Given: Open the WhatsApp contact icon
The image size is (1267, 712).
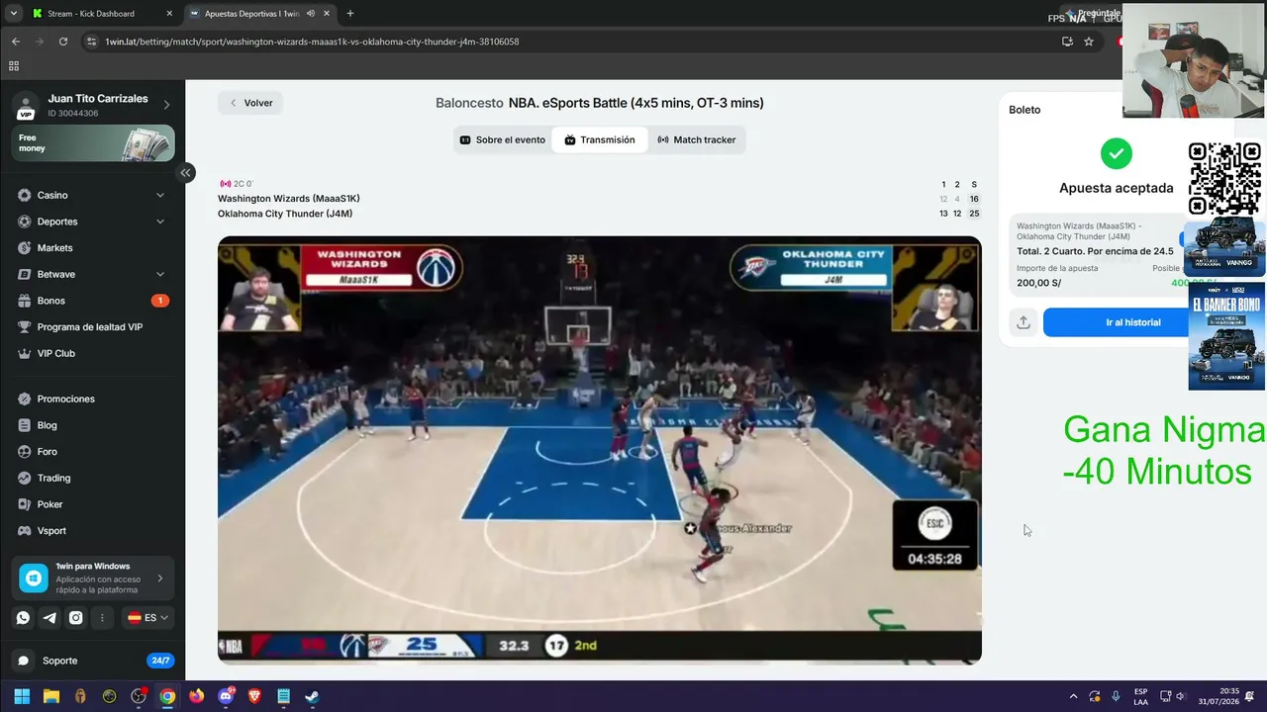Looking at the screenshot, I should click(23, 618).
